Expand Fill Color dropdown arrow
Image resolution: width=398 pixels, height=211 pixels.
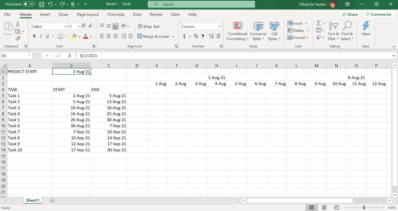(80, 36)
